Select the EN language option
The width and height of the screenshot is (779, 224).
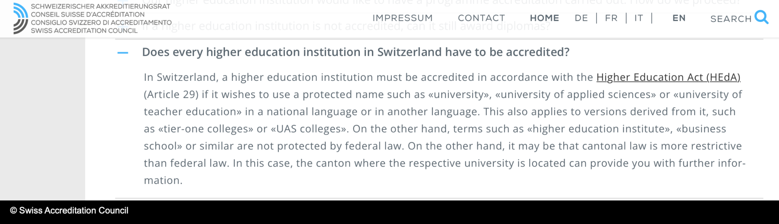679,18
